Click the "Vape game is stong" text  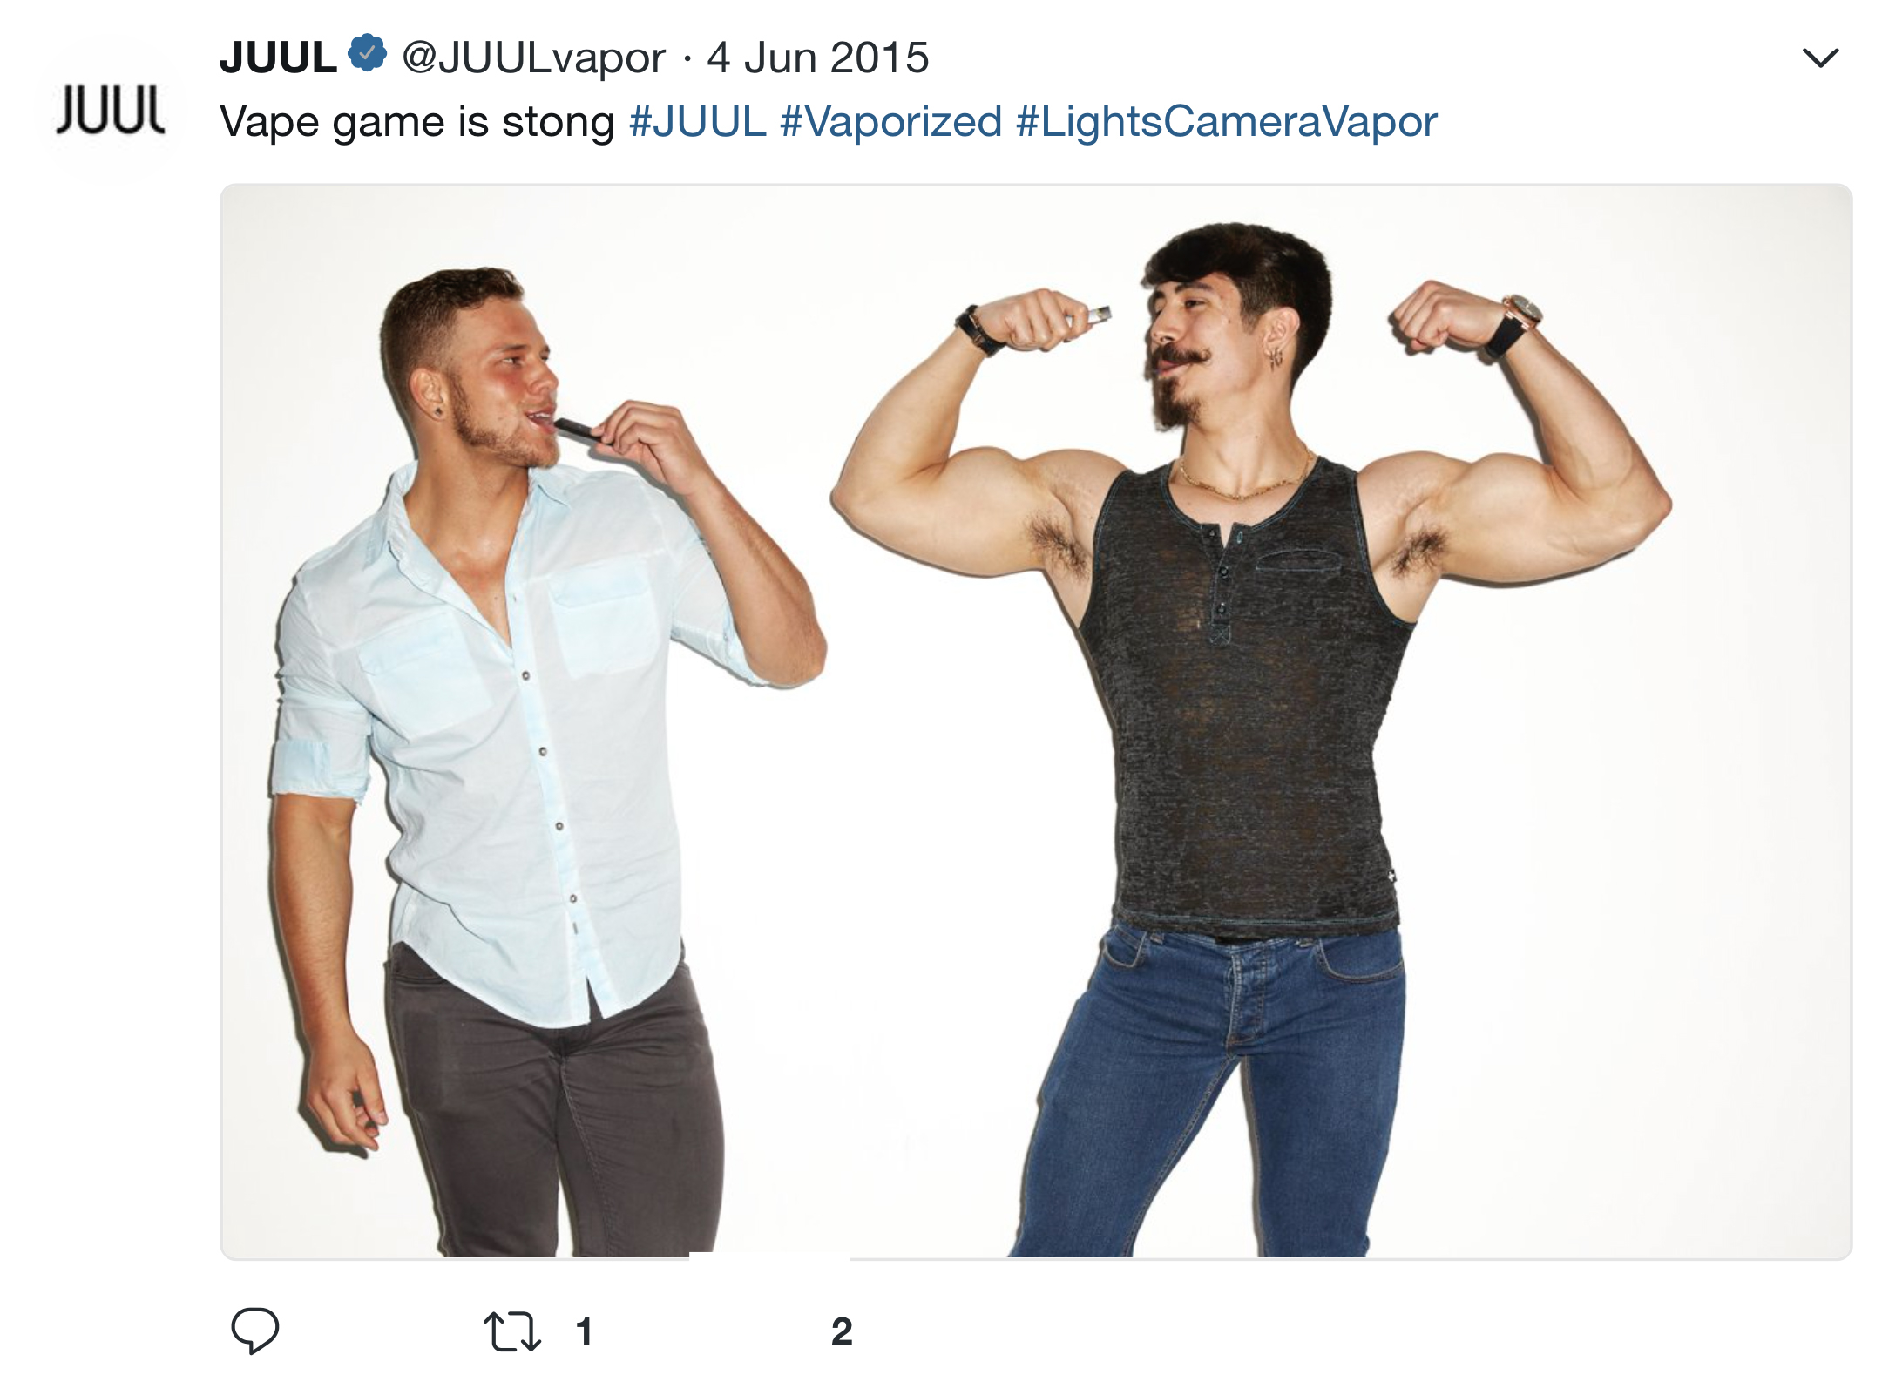pyautogui.click(x=417, y=121)
